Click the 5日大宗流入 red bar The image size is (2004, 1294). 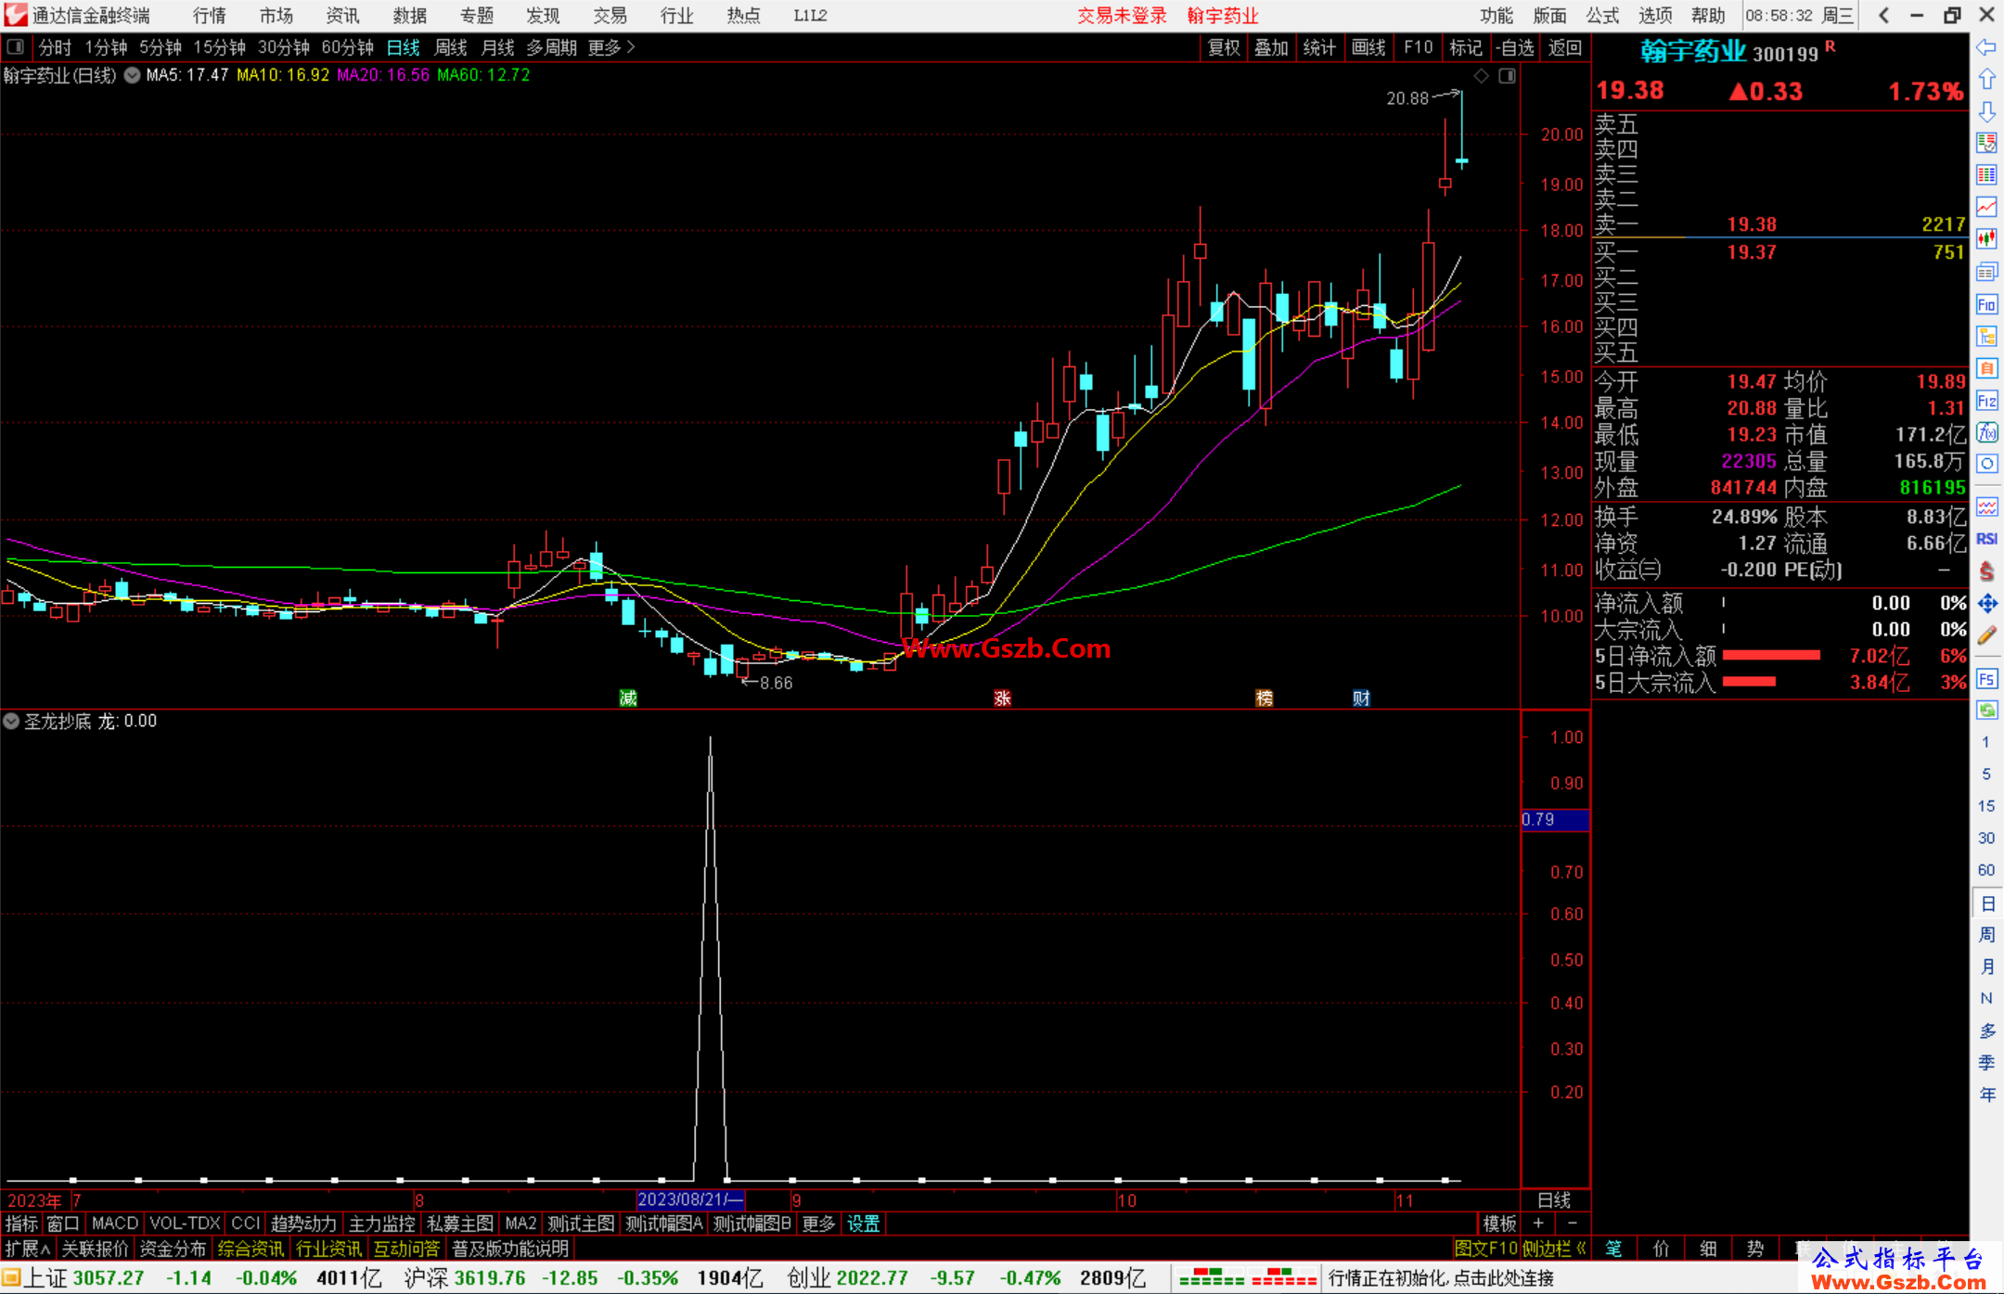[x=1749, y=682]
